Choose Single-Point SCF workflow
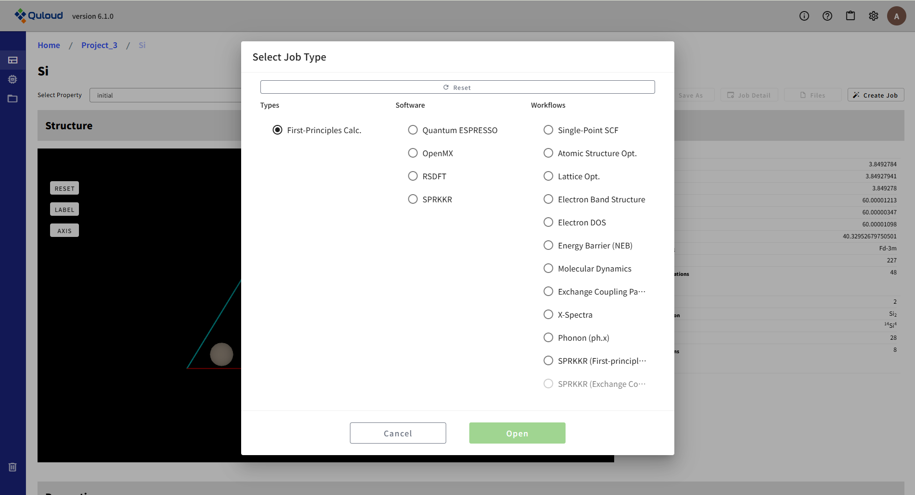Viewport: 915px width, 495px height. 548,130
